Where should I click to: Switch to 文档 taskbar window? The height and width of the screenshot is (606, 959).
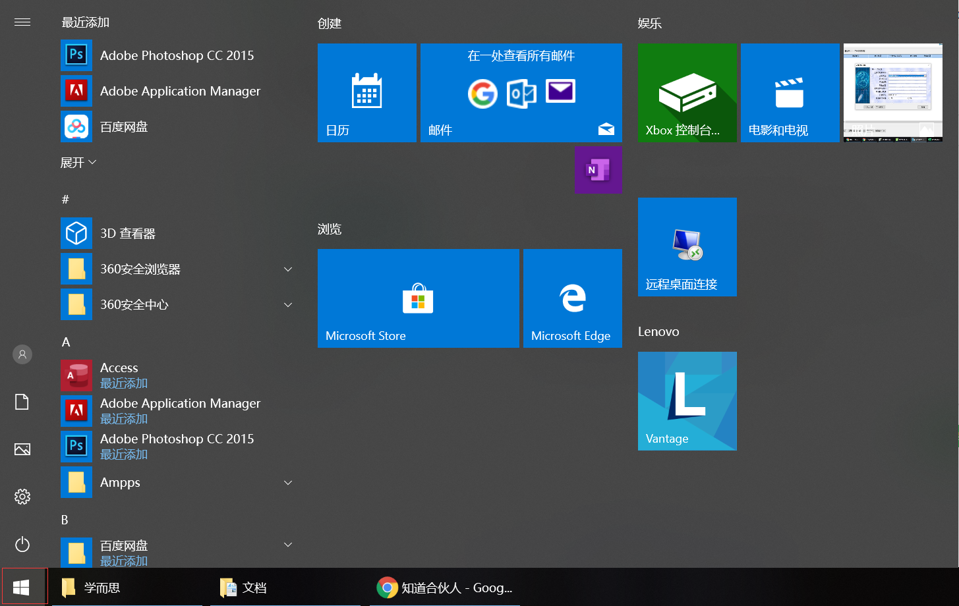pos(285,587)
